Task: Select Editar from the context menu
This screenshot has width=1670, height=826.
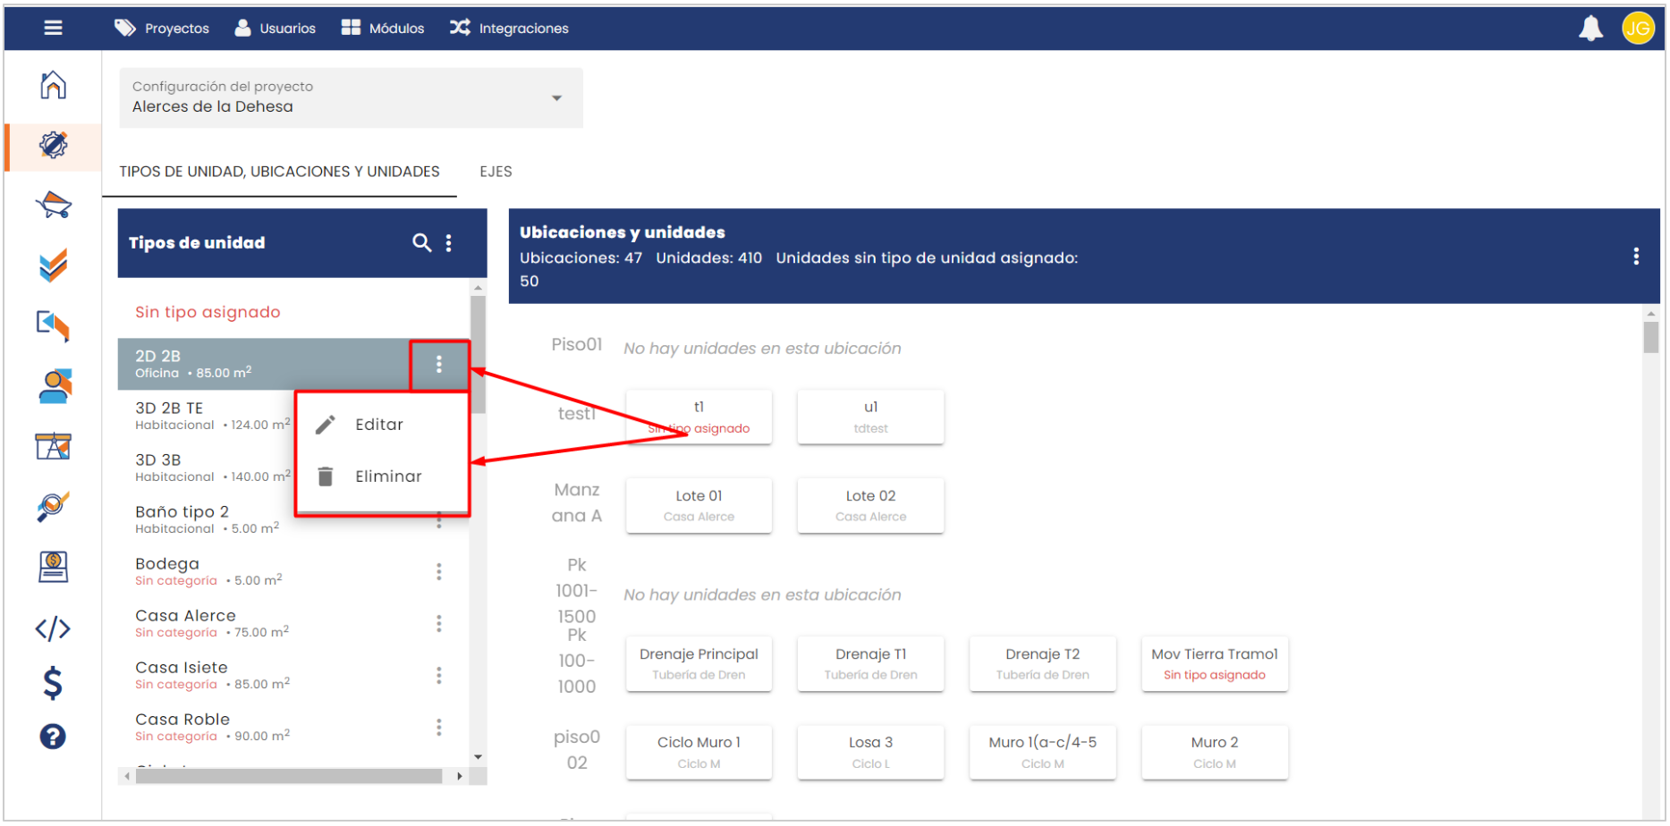Action: tap(379, 425)
